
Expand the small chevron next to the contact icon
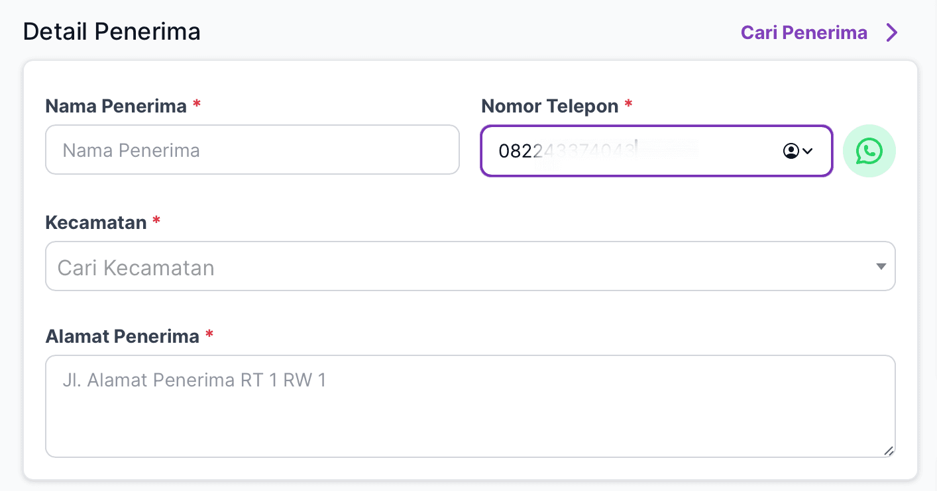point(807,151)
